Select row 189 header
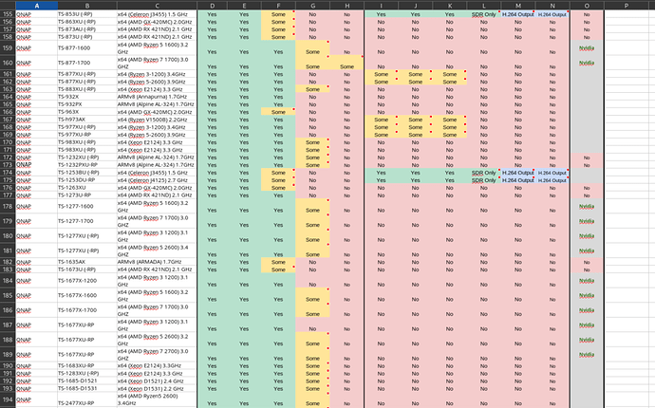The height and width of the screenshot is (408, 655). pos(8,355)
